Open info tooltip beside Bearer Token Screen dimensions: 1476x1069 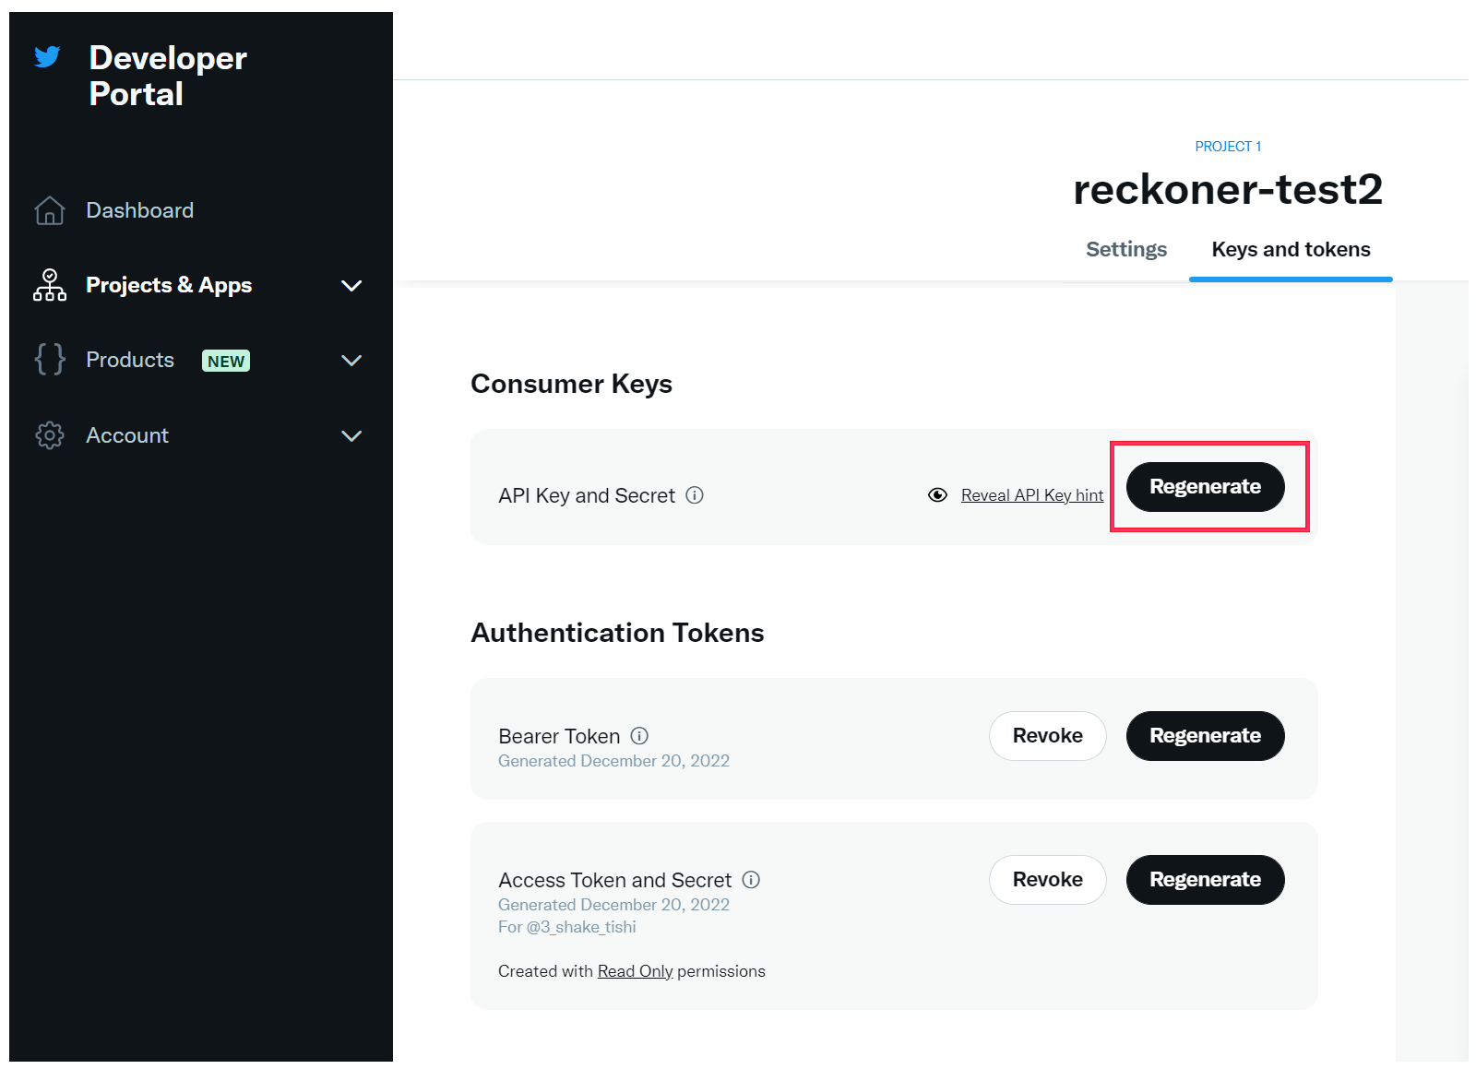pos(639,736)
